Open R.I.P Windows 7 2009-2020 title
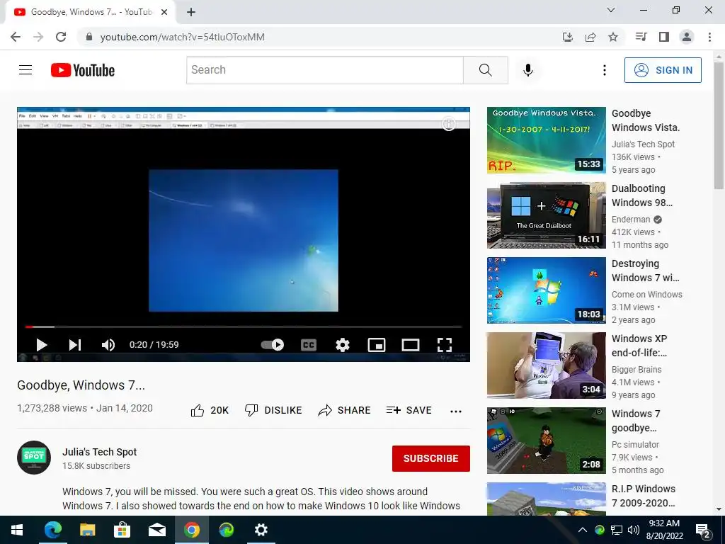The image size is (725, 544). pos(644,495)
